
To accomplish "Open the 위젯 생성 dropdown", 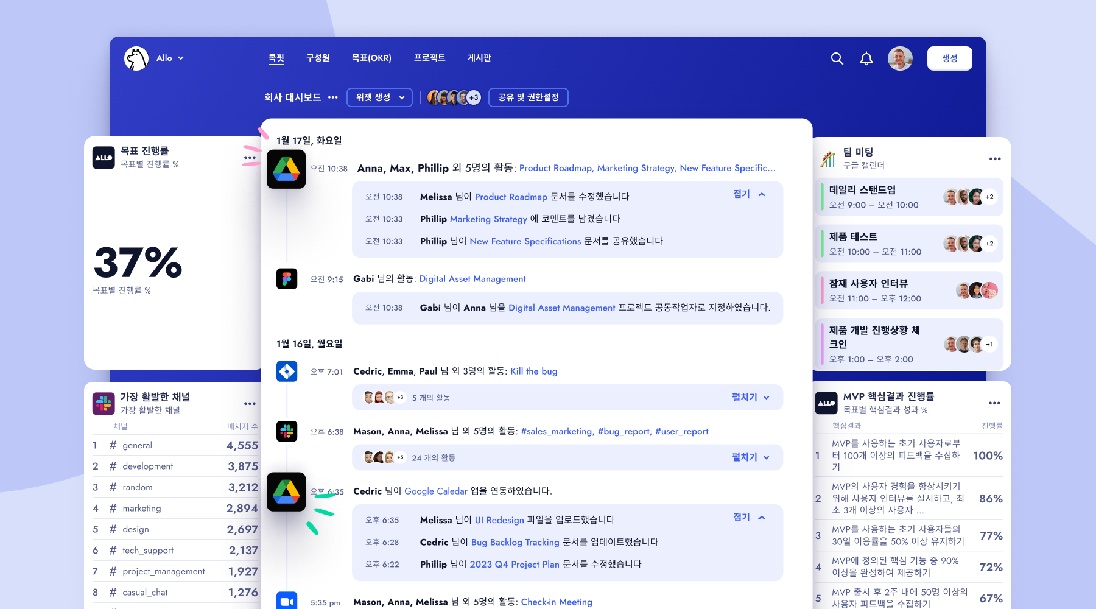I will (379, 97).
